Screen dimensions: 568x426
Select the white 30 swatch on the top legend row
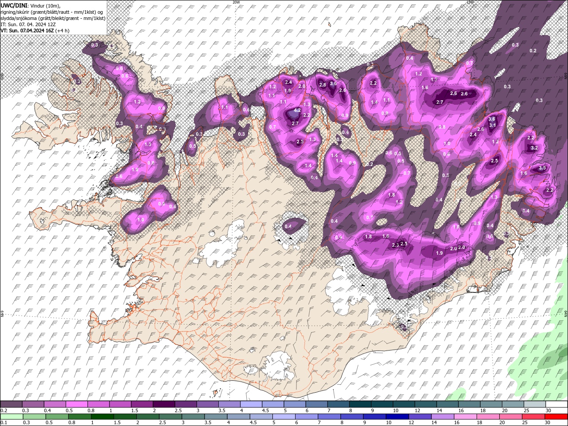556,404
